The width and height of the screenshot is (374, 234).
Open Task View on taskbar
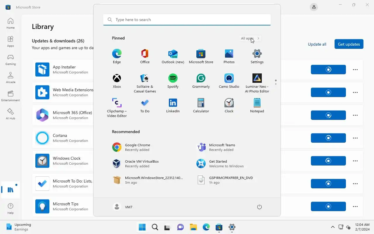[x=167, y=227]
